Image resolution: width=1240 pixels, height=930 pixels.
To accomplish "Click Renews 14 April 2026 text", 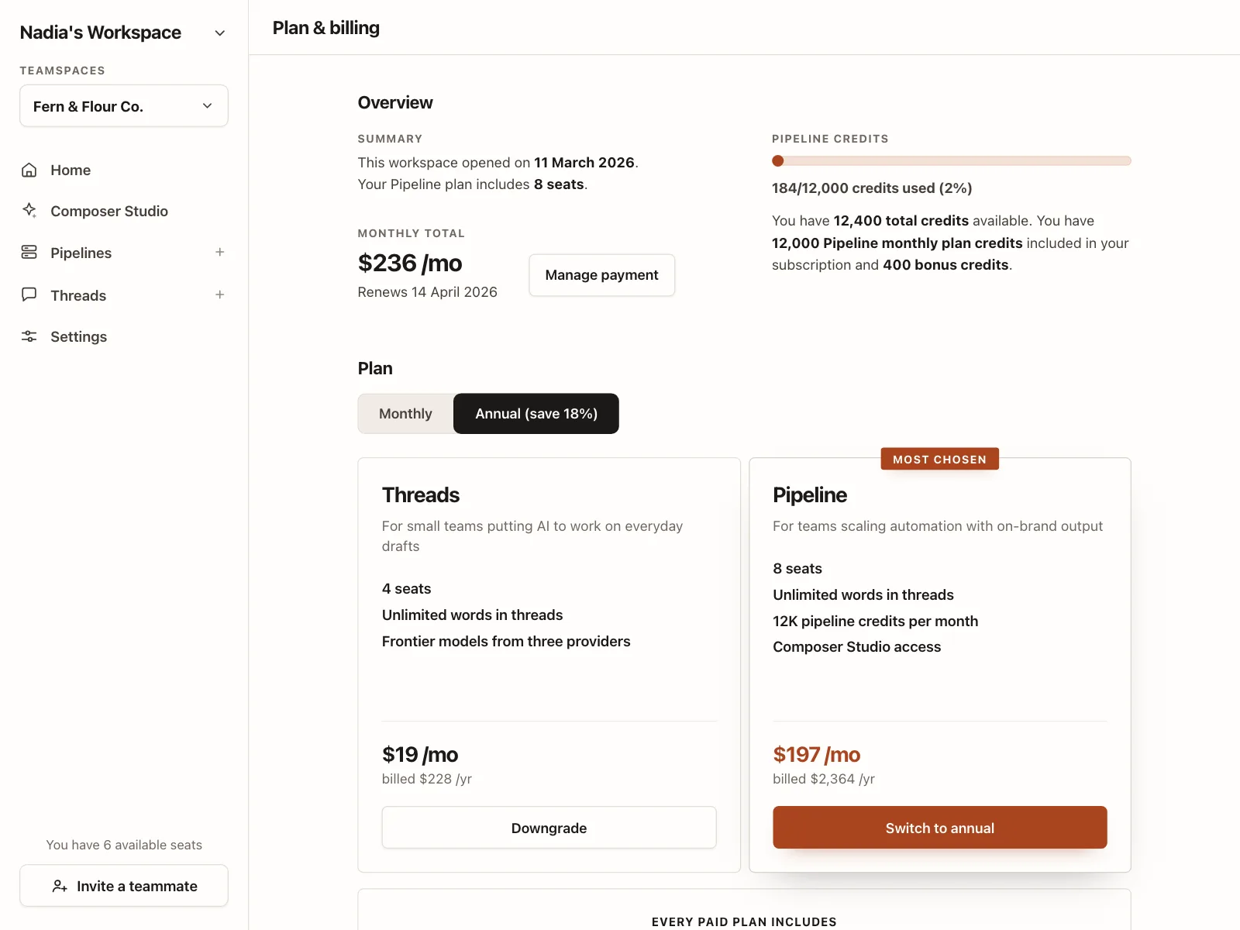I will [x=428, y=292].
